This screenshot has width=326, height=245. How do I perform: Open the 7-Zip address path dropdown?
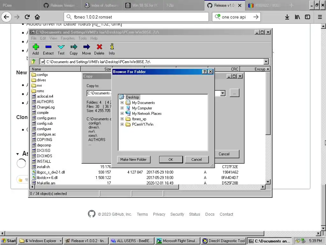click(266, 62)
